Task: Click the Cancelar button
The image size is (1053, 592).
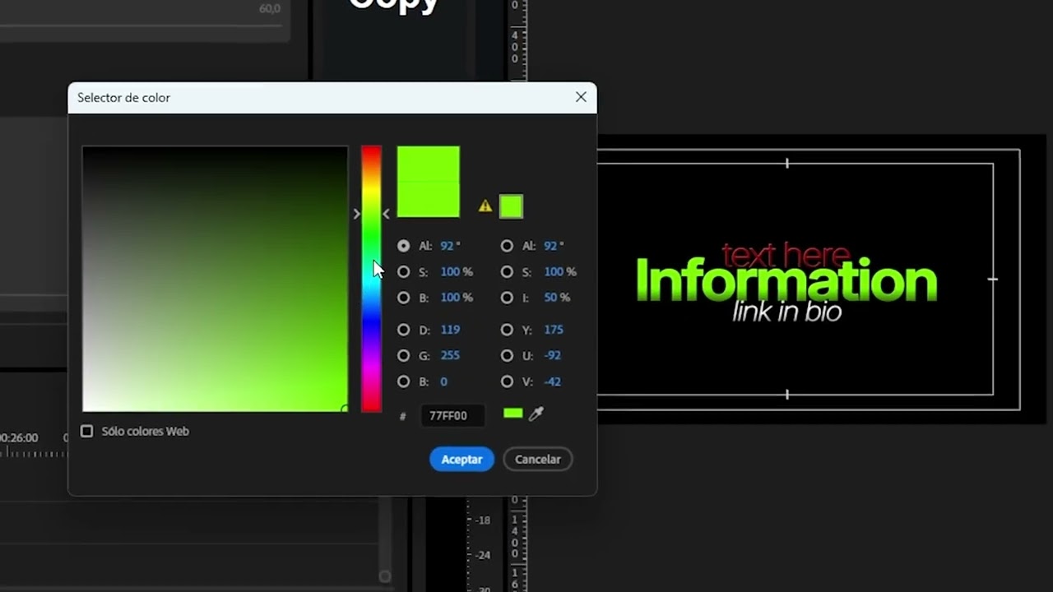Action: point(538,460)
